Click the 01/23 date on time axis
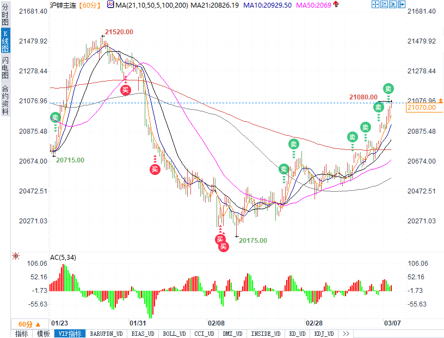Viewport: 444px width, 338px height. pos(59,323)
